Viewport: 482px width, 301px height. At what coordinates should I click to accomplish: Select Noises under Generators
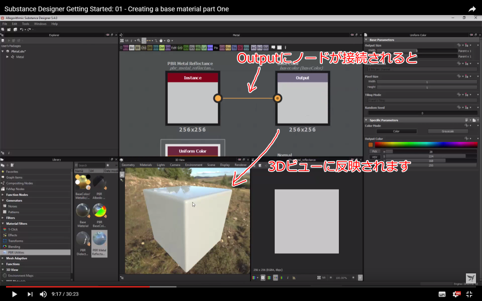(13, 206)
